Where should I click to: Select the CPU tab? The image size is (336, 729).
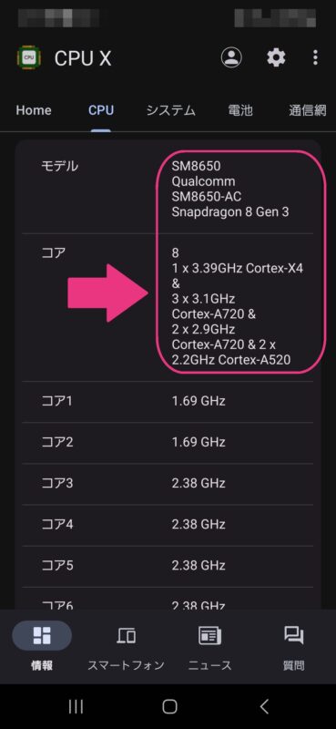tap(101, 110)
